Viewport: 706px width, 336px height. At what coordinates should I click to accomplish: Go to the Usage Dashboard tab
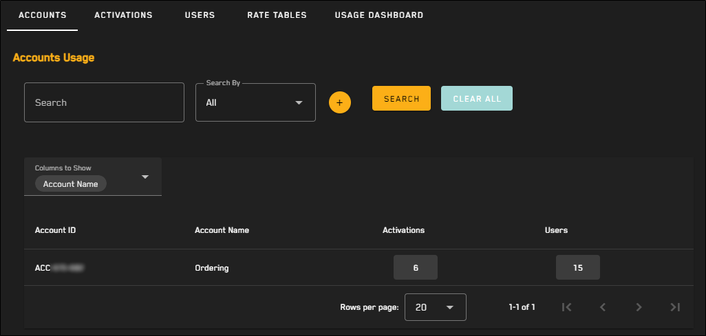[x=379, y=15]
